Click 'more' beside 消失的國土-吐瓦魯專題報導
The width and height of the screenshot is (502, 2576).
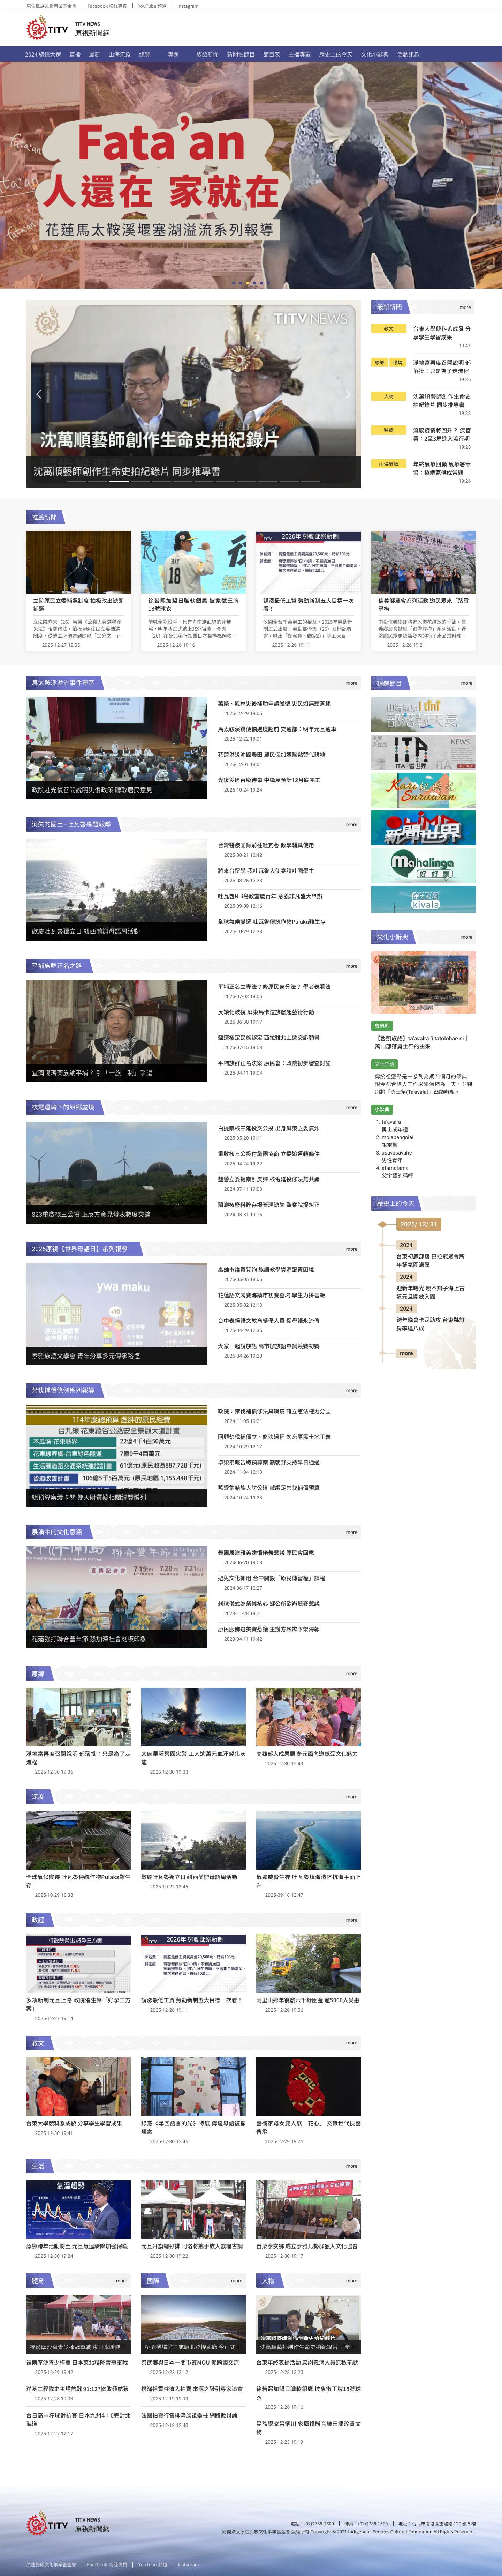351,825
